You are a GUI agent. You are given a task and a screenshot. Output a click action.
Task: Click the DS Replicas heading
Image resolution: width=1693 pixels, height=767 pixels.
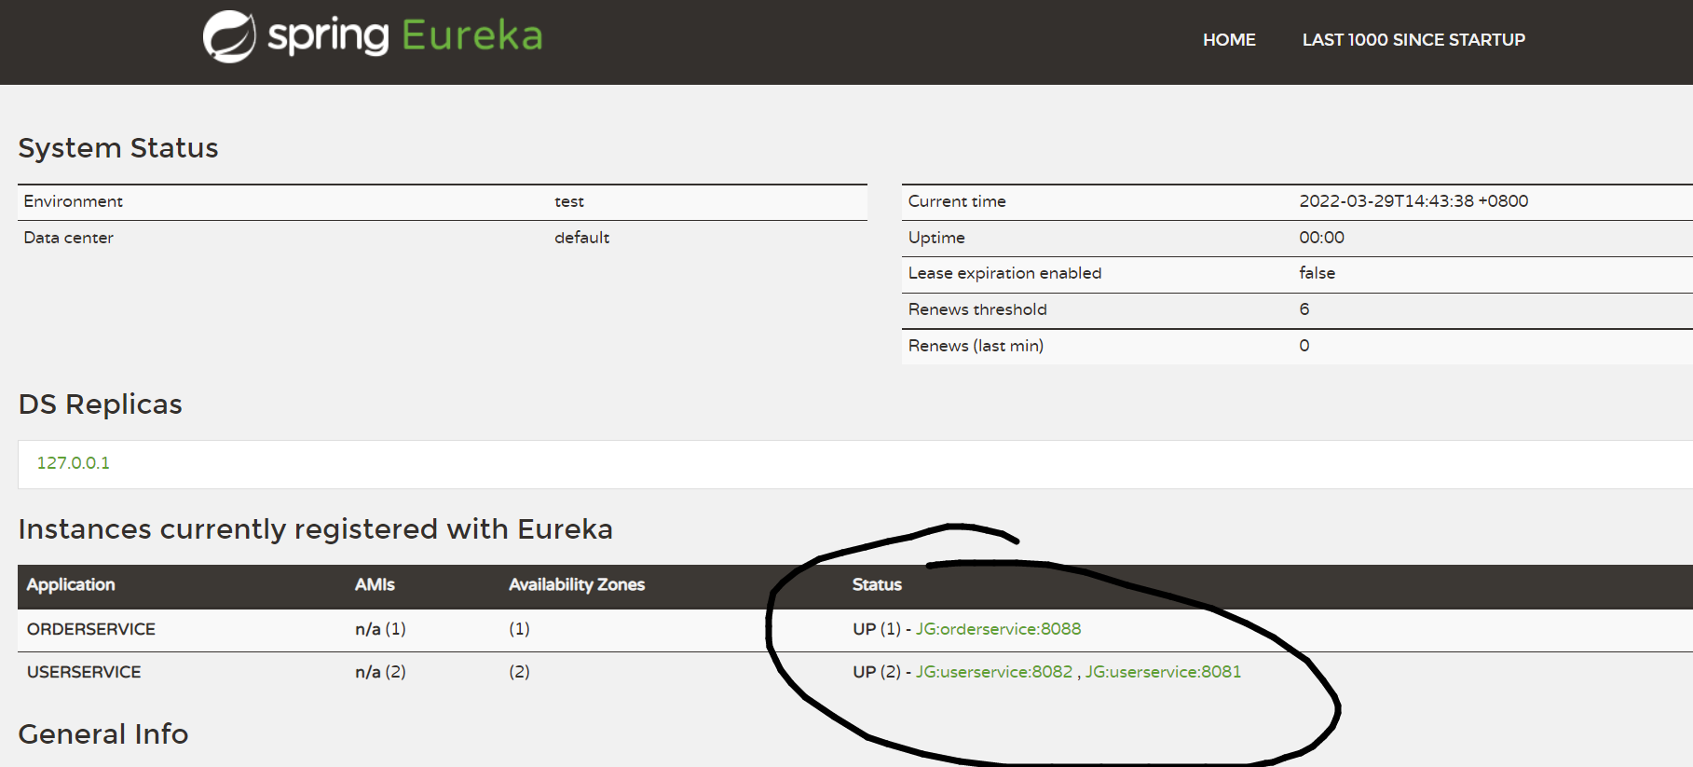[101, 404]
